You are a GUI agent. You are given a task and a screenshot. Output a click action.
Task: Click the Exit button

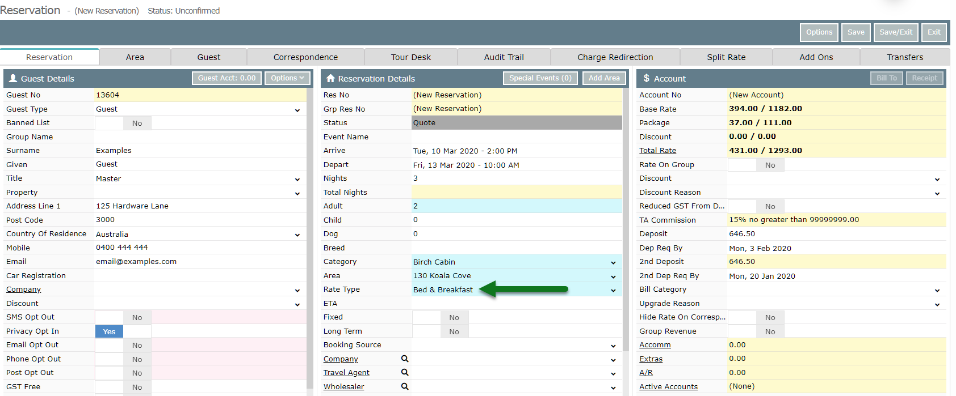[x=934, y=32]
